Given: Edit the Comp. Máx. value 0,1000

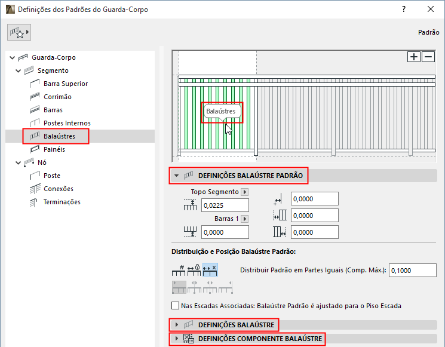Looking at the screenshot, I should 412,271.
